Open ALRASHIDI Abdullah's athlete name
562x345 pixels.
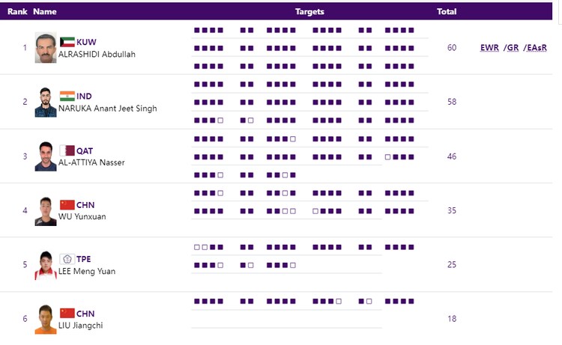coord(97,54)
